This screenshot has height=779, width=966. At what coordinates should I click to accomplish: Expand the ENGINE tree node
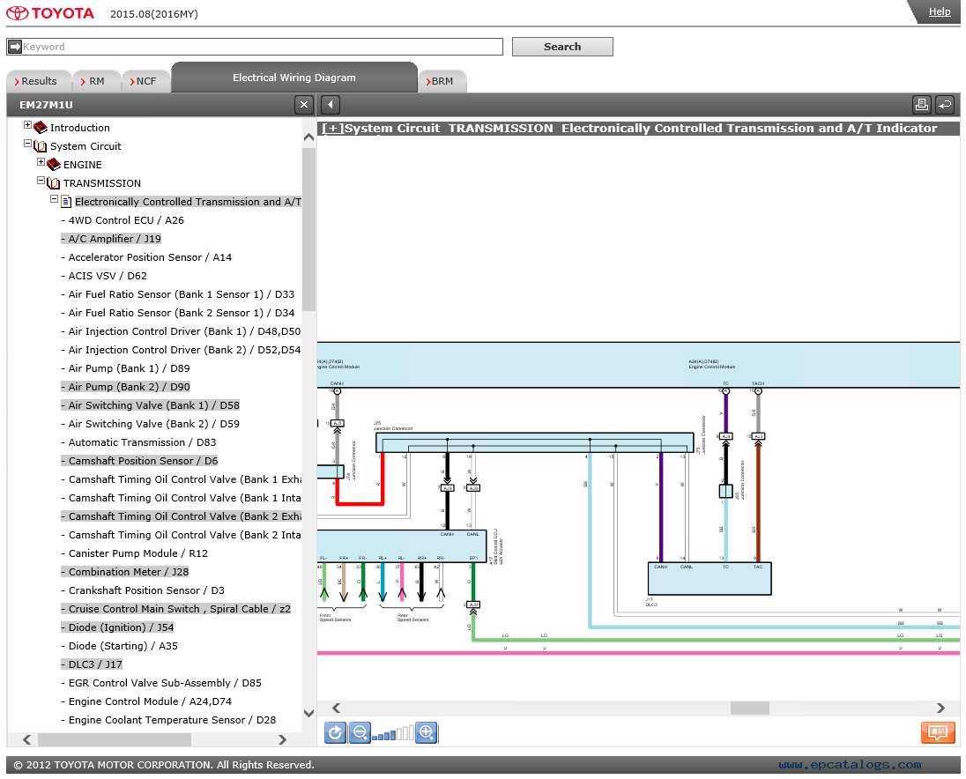(x=41, y=162)
